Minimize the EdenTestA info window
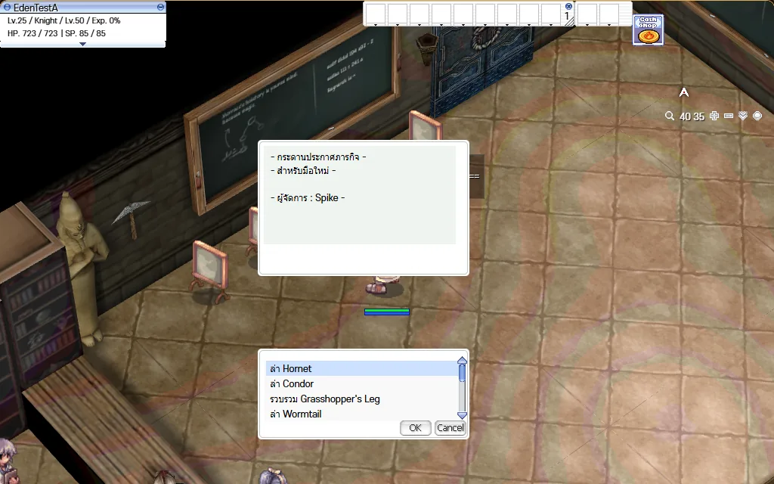This screenshot has height=484, width=774. pyautogui.click(x=160, y=7)
